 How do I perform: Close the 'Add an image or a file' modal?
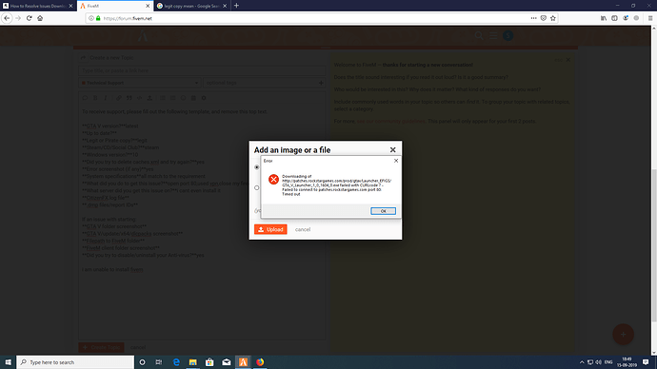pyautogui.click(x=392, y=149)
